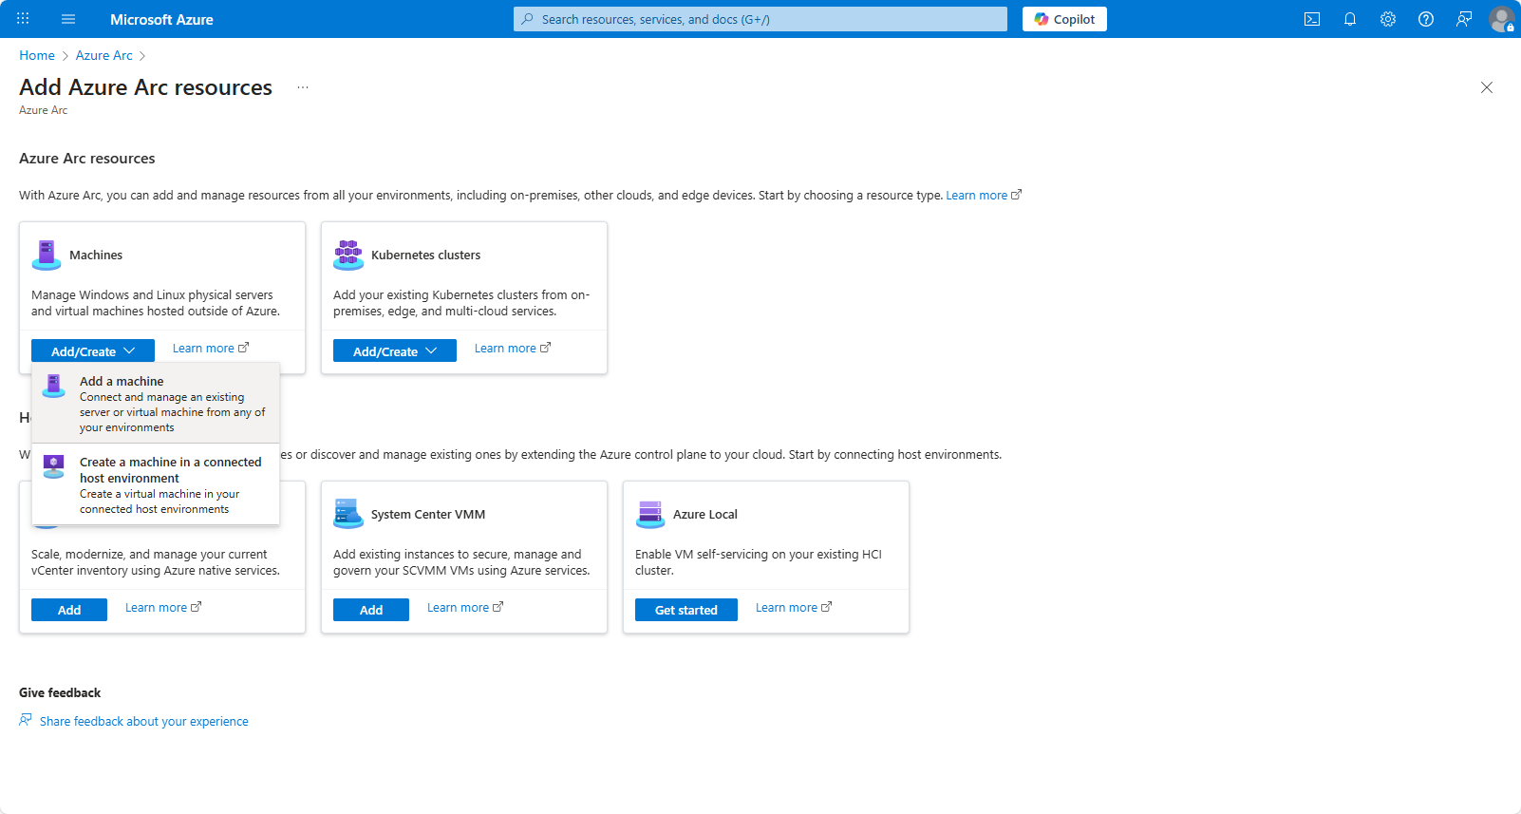
Task: Launch Cloud Shell from the top bar
Action: click(x=1312, y=19)
